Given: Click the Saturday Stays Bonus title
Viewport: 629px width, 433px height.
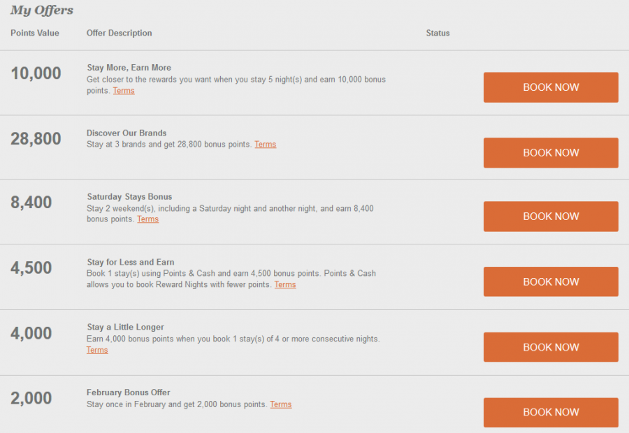Looking at the screenshot, I should point(129,197).
